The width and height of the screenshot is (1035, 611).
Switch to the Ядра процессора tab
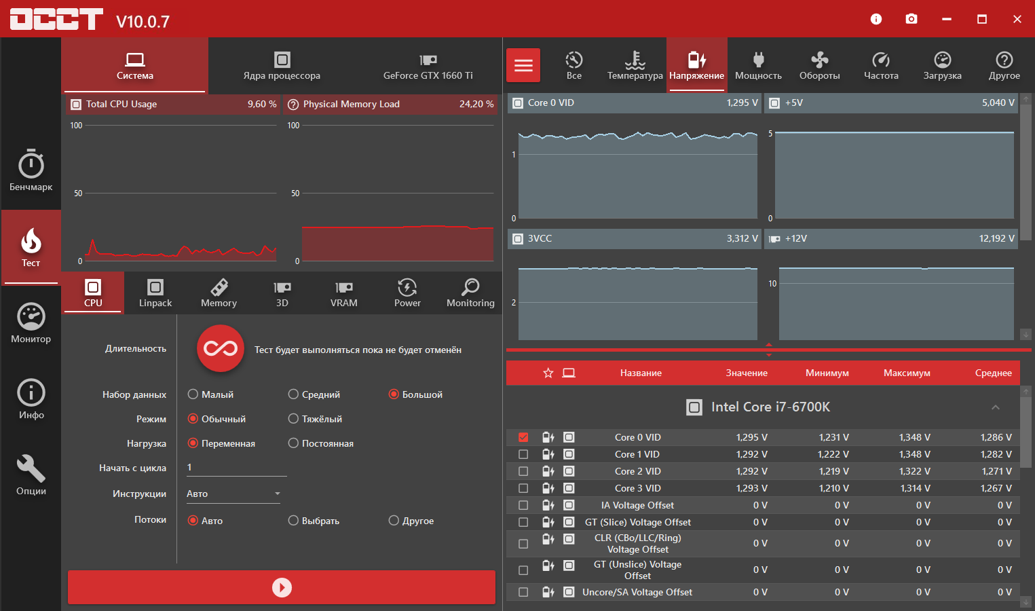[282, 65]
